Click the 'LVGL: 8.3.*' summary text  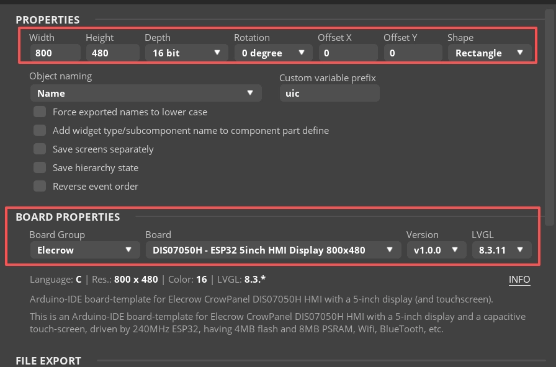pyautogui.click(x=241, y=280)
